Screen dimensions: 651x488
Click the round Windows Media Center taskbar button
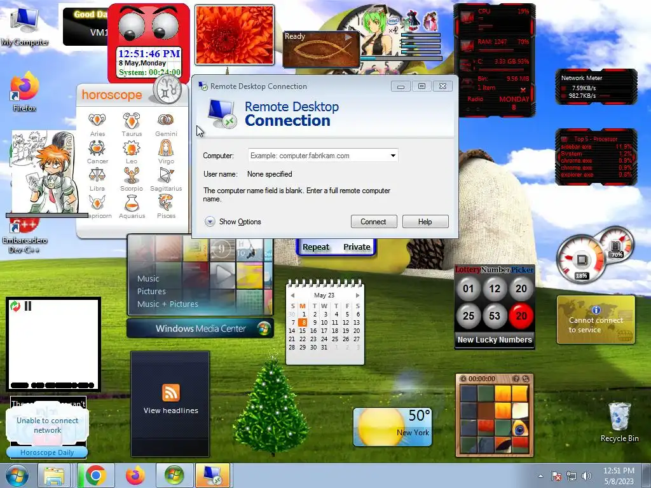point(174,475)
